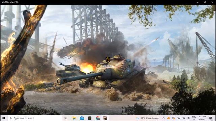Click the muted volume speaker icon

click(189, 118)
